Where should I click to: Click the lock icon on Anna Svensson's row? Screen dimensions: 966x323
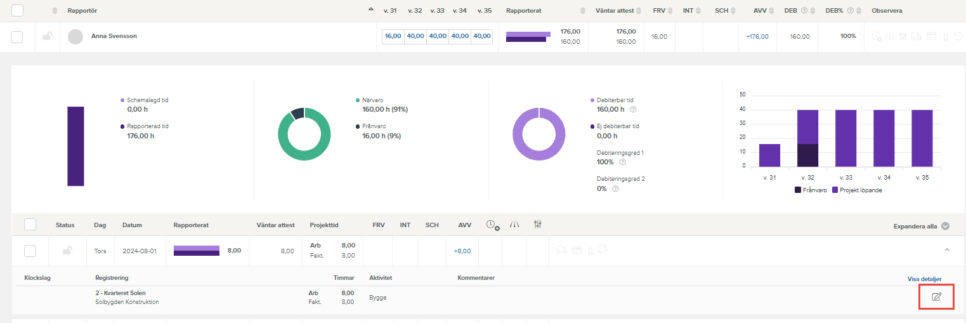coord(48,37)
